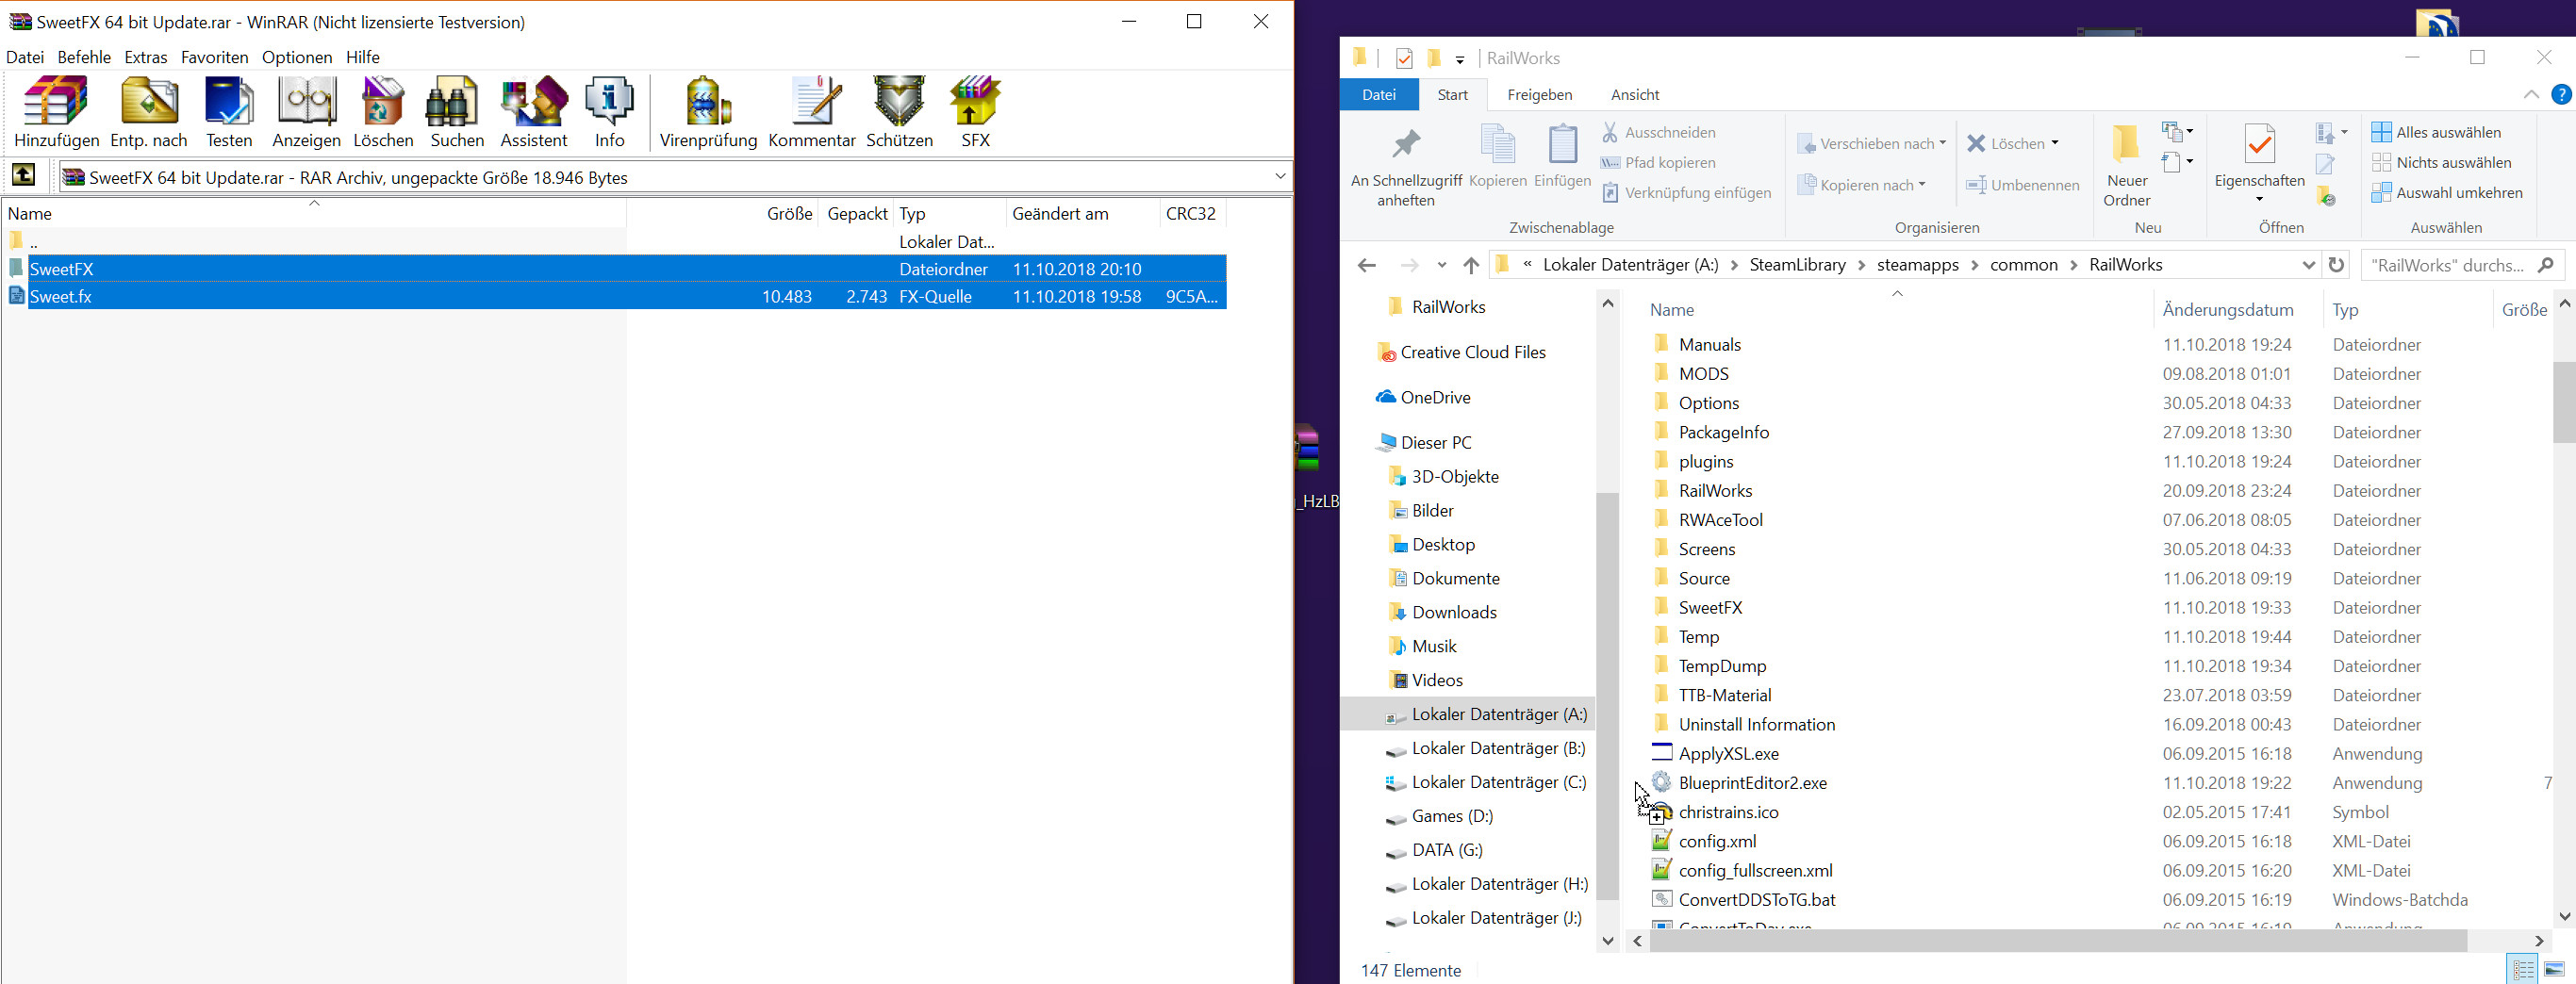
Task: Expand the Eigenschaften dropdown arrow
Action: point(2259,199)
